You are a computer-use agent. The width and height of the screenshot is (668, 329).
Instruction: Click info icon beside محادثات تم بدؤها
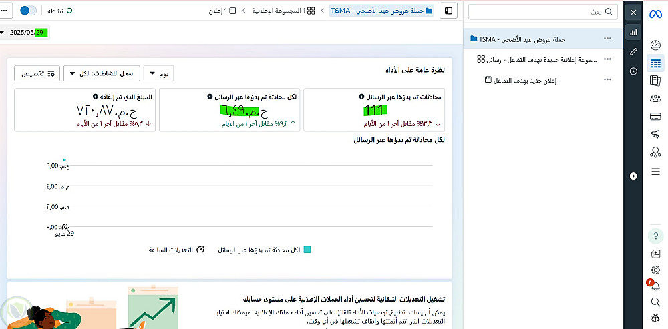pyautogui.click(x=361, y=97)
